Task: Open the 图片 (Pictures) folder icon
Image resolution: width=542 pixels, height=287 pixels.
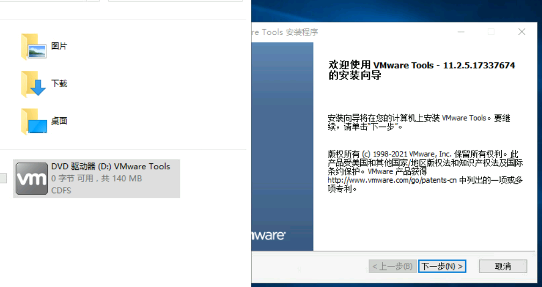Action: (33, 47)
